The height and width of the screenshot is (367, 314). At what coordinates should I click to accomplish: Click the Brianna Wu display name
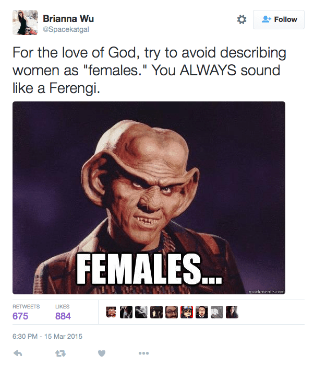pyautogui.click(x=68, y=19)
